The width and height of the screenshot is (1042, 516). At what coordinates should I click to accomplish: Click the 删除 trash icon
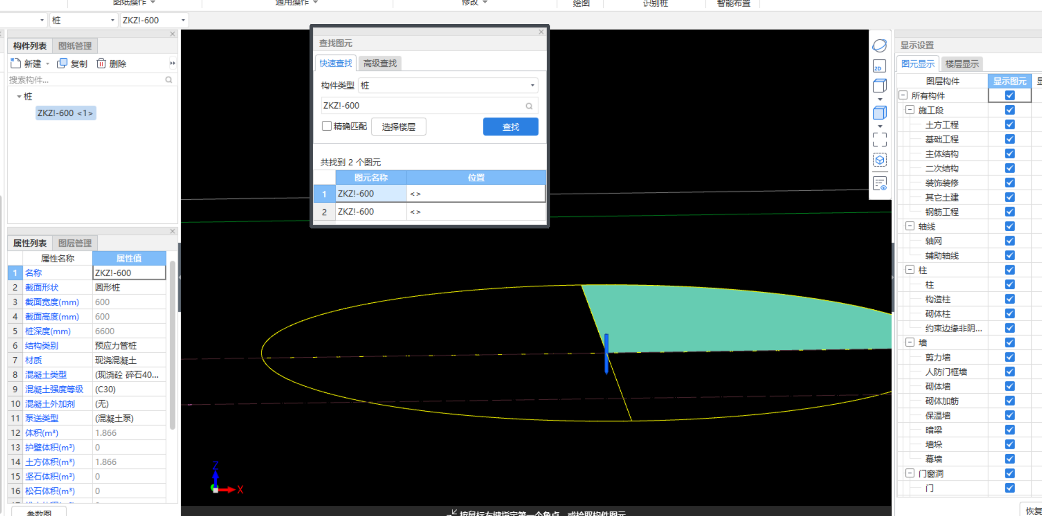(x=101, y=63)
